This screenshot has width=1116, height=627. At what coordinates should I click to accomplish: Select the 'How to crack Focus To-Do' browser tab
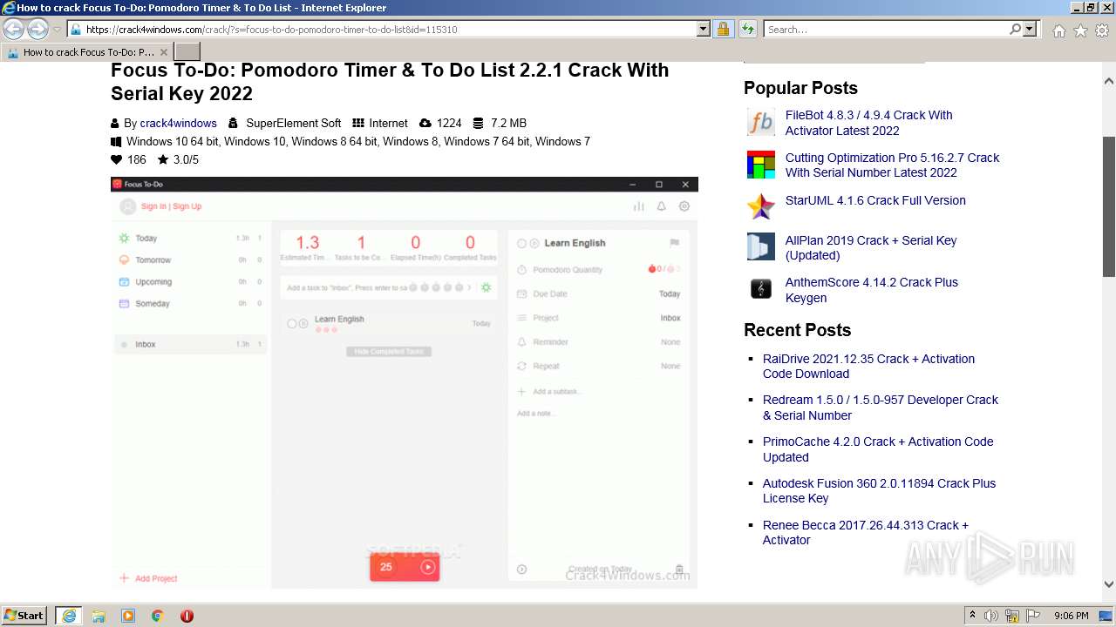86,52
